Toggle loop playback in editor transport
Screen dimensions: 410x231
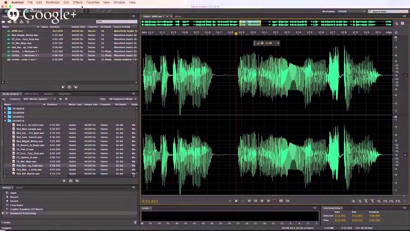click(281, 201)
